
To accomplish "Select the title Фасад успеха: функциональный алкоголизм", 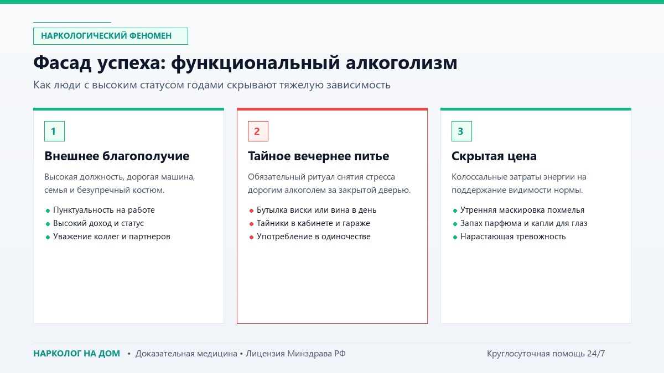I will 245,63.
